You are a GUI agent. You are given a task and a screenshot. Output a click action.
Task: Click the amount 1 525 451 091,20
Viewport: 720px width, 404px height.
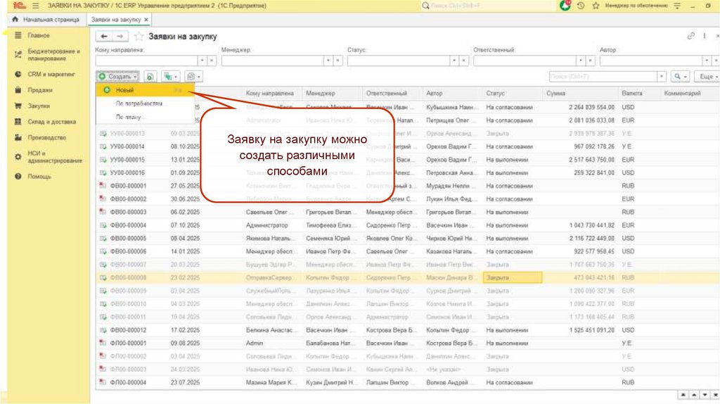click(x=591, y=330)
